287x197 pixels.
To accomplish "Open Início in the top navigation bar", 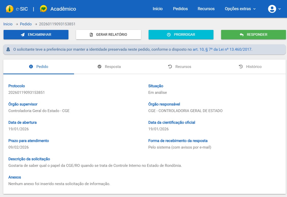I will click(x=157, y=9).
